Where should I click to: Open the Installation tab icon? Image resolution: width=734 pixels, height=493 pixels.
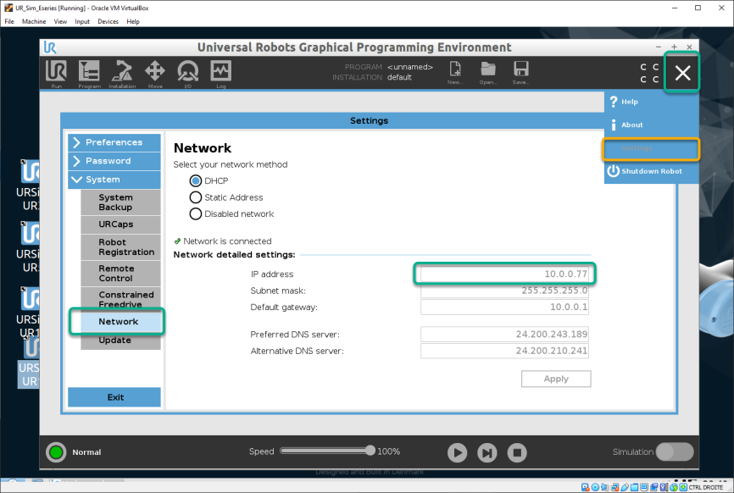coord(122,74)
